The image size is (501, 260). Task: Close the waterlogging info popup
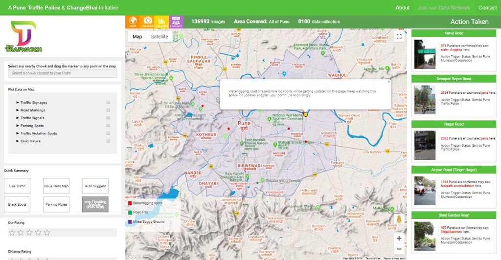(x=388, y=82)
